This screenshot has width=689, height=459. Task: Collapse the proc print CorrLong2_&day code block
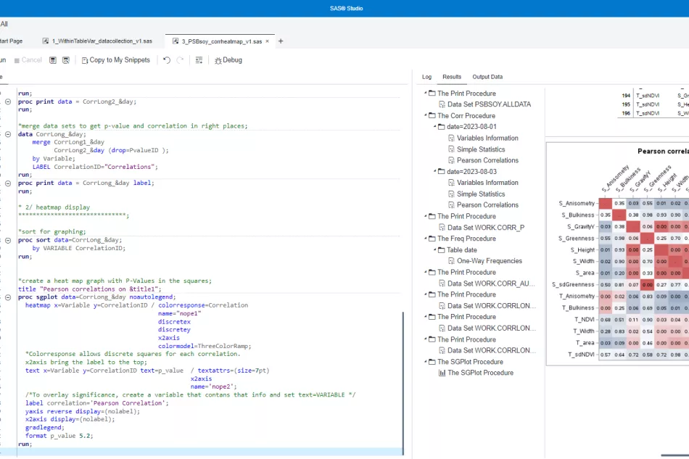(8, 102)
